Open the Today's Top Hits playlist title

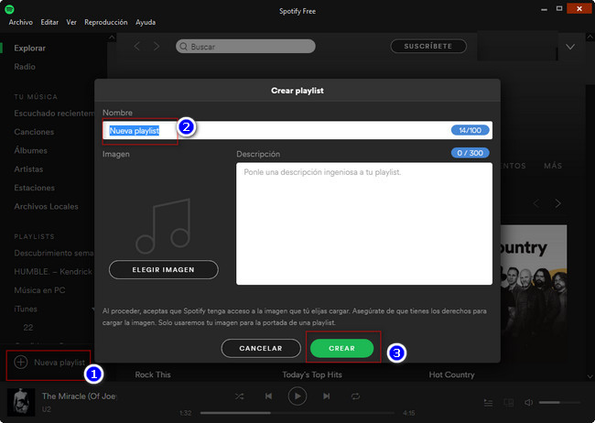click(x=312, y=374)
